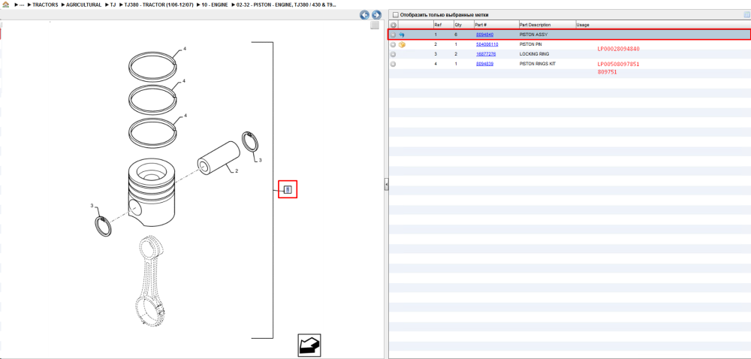
Task: Open part number 504006110 link
Action: tap(487, 44)
